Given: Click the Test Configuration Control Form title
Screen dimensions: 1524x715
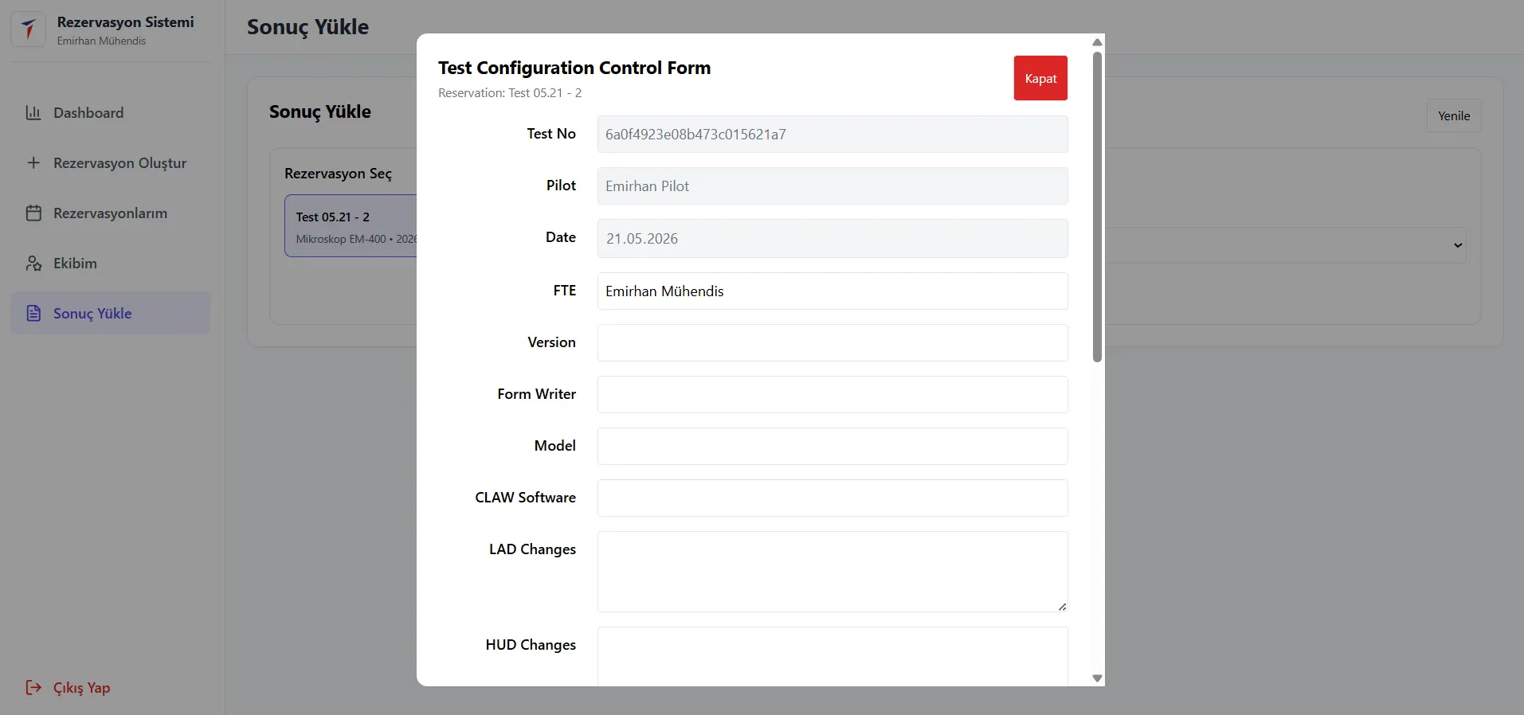Looking at the screenshot, I should pos(574,68).
